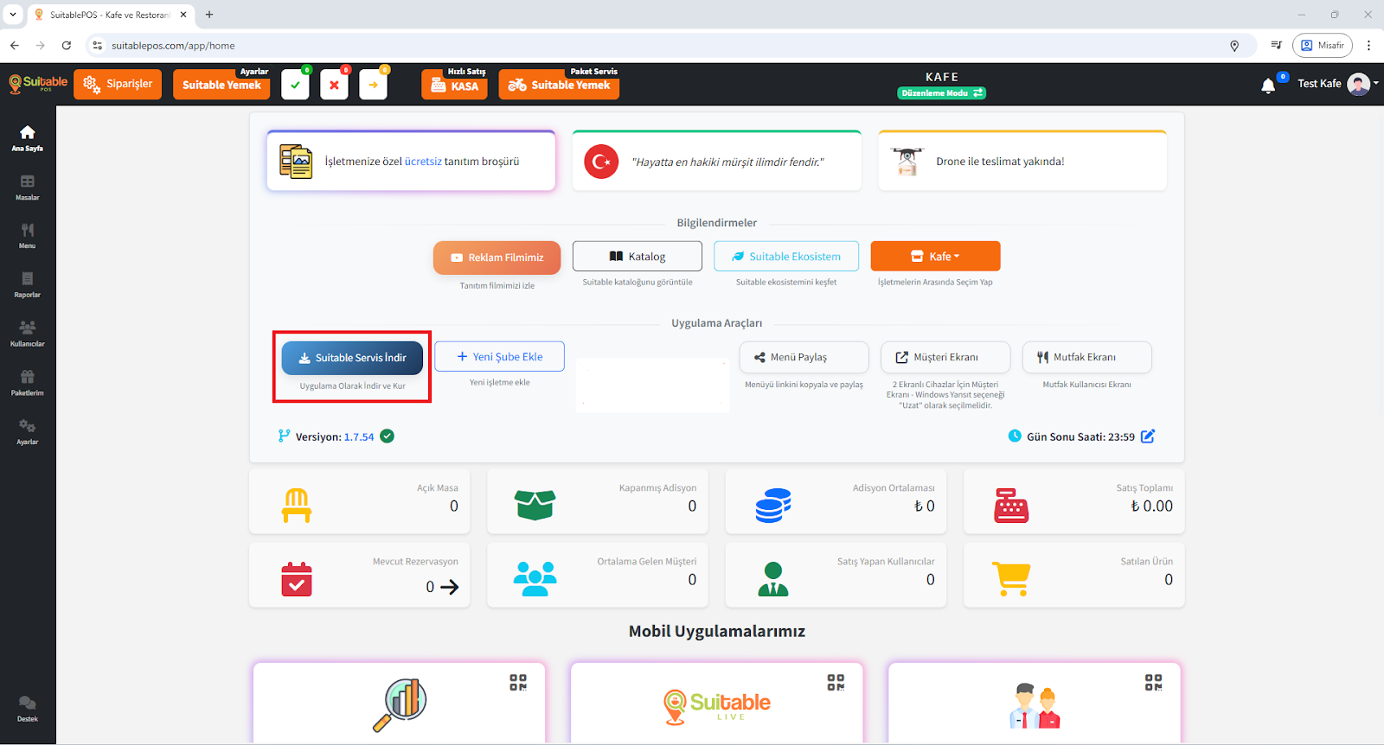Click Mevcut Rezervasyon arrow icon
Image resolution: width=1384 pixels, height=745 pixels.
tap(450, 587)
